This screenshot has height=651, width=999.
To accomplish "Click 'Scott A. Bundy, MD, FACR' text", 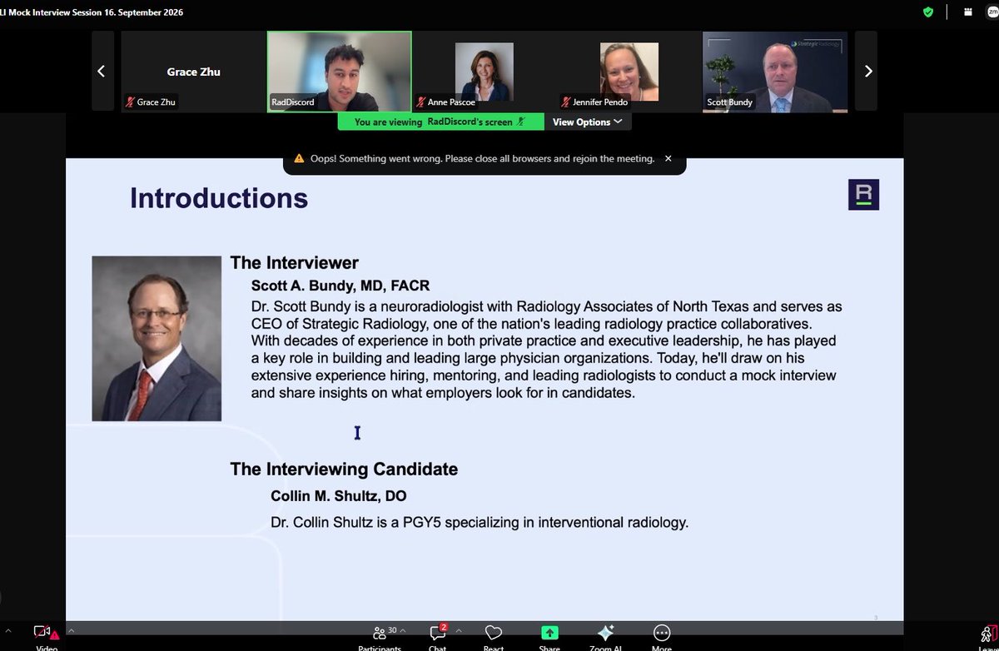I will point(340,286).
